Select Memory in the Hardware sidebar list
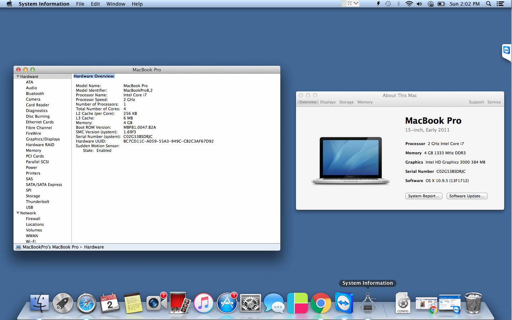Screen dimensions: 512x320 pyautogui.click(x=33, y=150)
